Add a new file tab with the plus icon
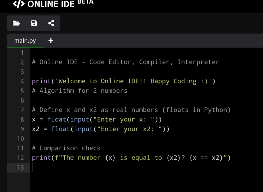Viewport: 263px width, 192px height. point(51,41)
